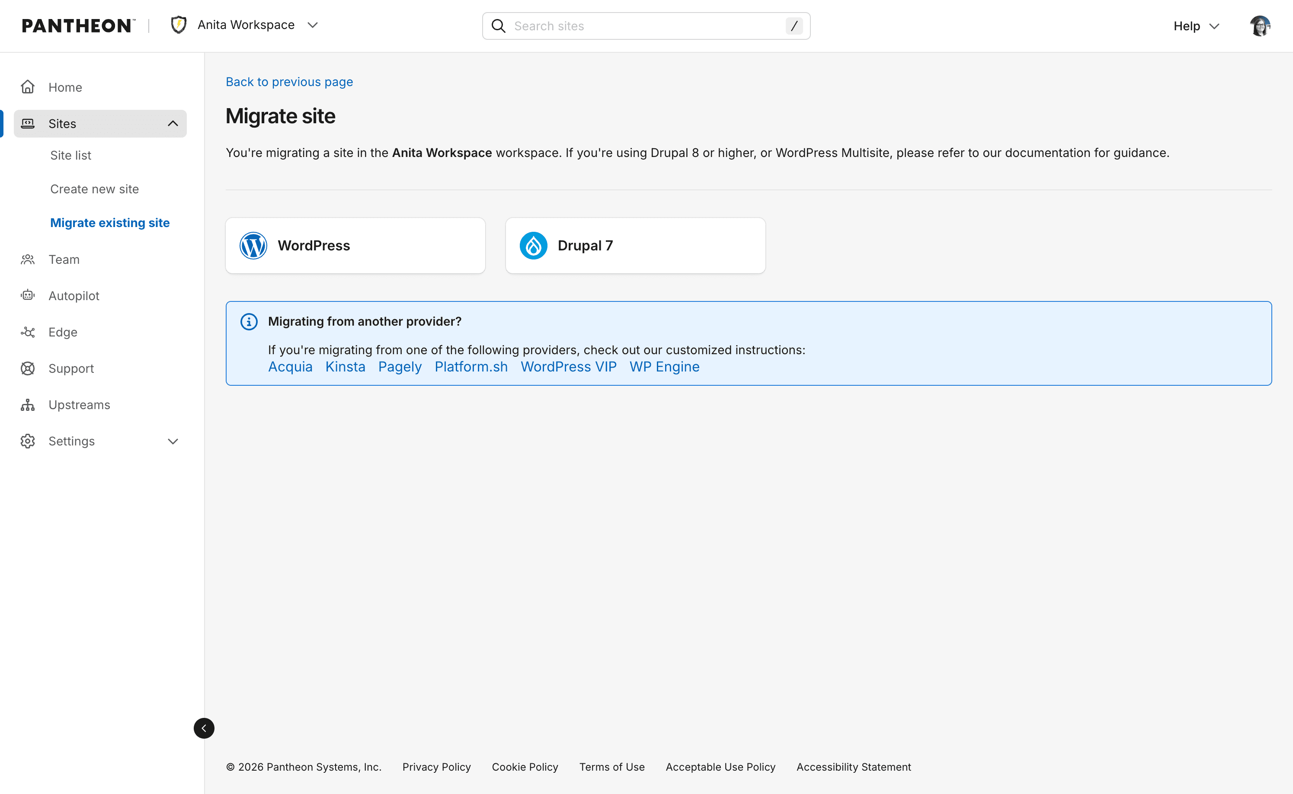This screenshot has width=1293, height=794.
Task: Click the Home house icon
Action: 28,87
